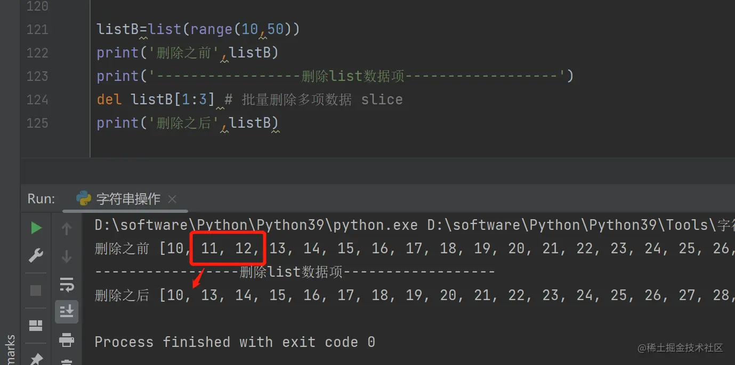This screenshot has width=735, height=365.
Task: Click the 删除list数据项 print statement in editor
Action: click(x=335, y=76)
